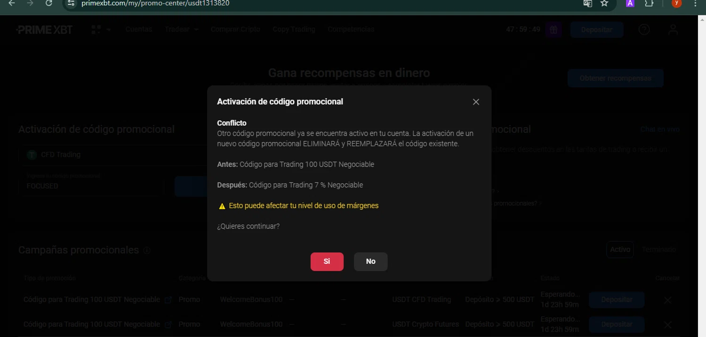706x337 pixels.
Task: Open the help question mark icon
Action: click(644, 30)
